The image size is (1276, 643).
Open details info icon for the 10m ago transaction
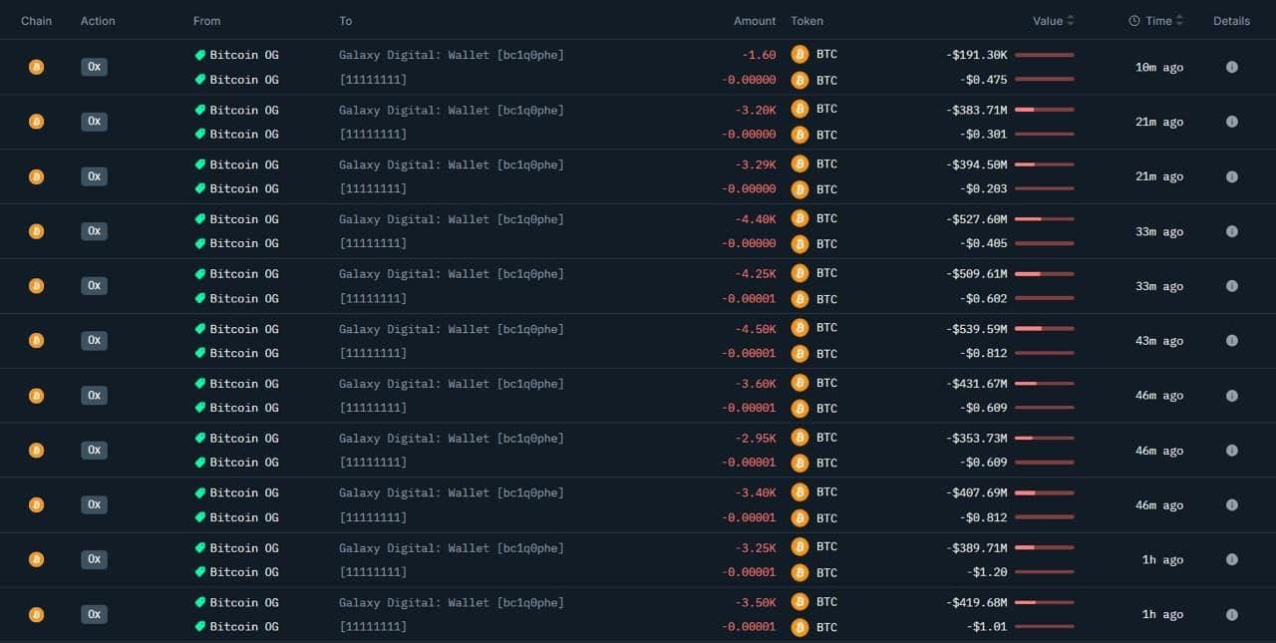click(1231, 67)
